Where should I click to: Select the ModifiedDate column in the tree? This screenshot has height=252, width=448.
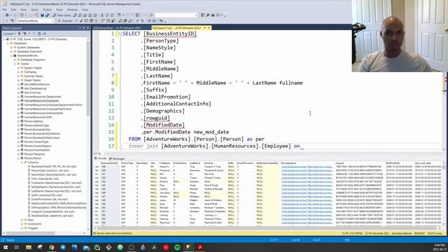pos(52,216)
